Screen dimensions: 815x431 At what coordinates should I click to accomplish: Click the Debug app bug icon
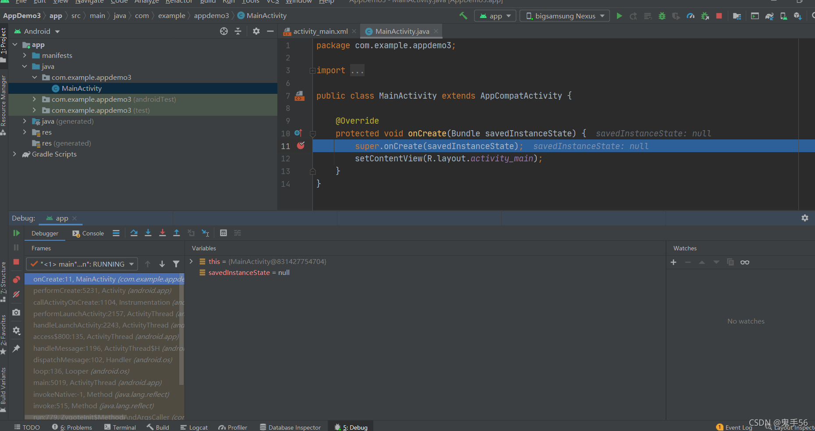[x=662, y=16]
